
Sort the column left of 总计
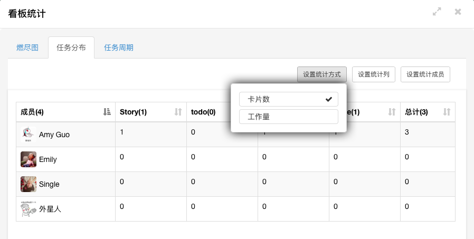click(x=392, y=112)
